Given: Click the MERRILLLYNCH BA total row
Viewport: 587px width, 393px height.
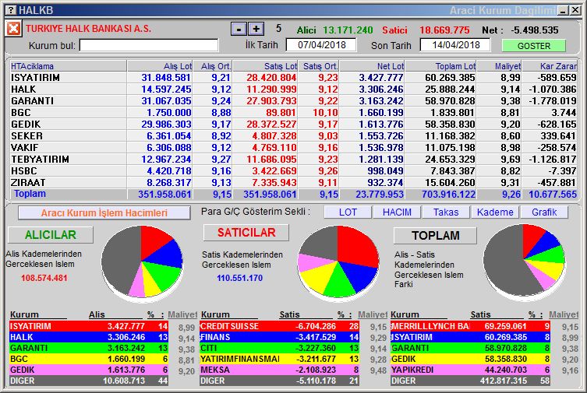Looking at the screenshot, I should click(470, 326).
